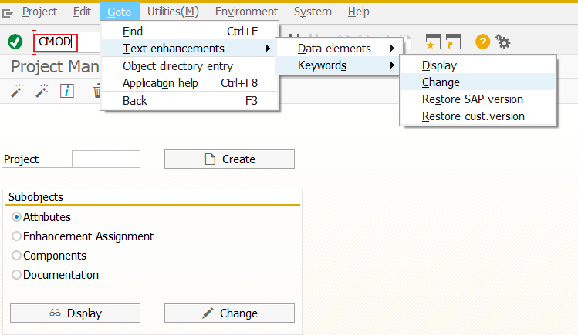Select the Attributes radio button
This screenshot has width=578, height=335.
16,217
